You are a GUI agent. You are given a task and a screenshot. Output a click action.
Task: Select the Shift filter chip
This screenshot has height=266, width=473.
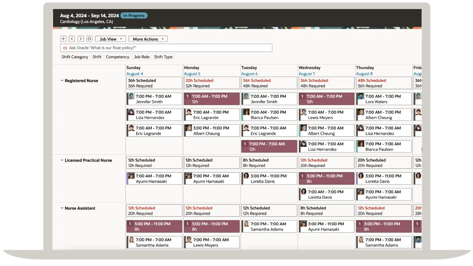pyautogui.click(x=97, y=57)
